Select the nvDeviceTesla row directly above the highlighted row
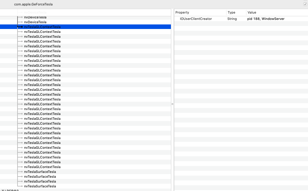 (85, 22)
